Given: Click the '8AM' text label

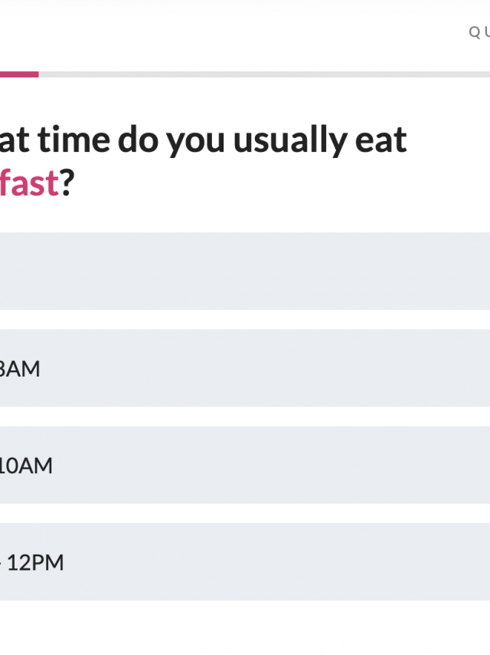Looking at the screenshot, I should tap(18, 369).
